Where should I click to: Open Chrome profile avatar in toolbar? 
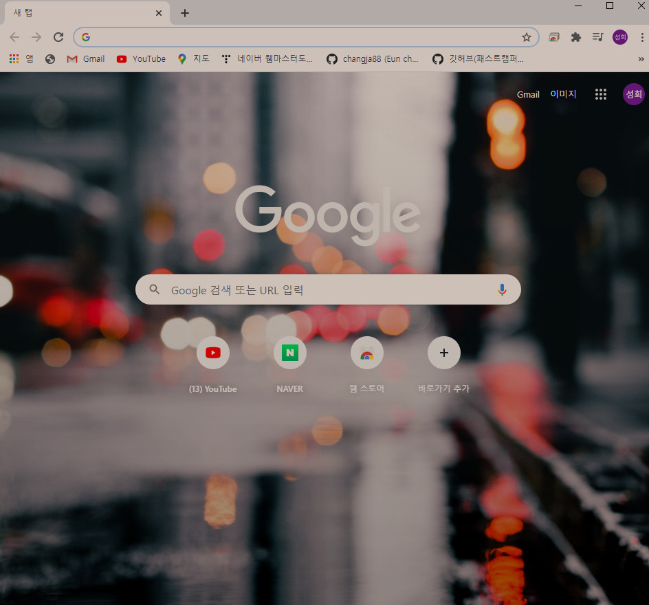619,37
